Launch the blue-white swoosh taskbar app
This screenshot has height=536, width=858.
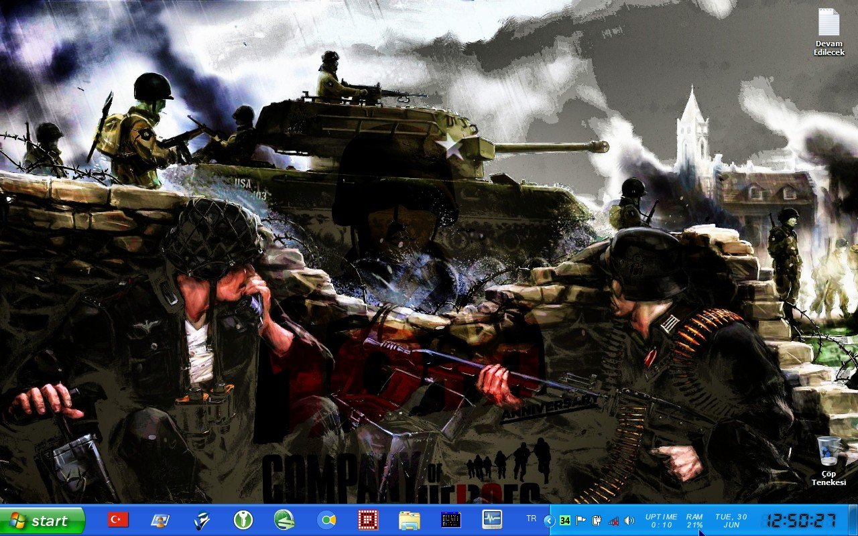[x=202, y=520]
